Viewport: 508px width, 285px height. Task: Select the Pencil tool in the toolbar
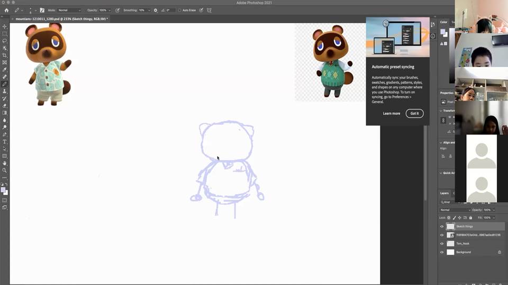pos(5,84)
